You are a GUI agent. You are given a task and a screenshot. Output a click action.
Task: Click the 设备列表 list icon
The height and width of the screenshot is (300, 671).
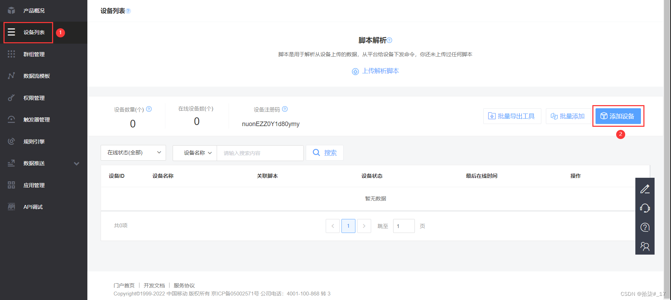coord(12,32)
